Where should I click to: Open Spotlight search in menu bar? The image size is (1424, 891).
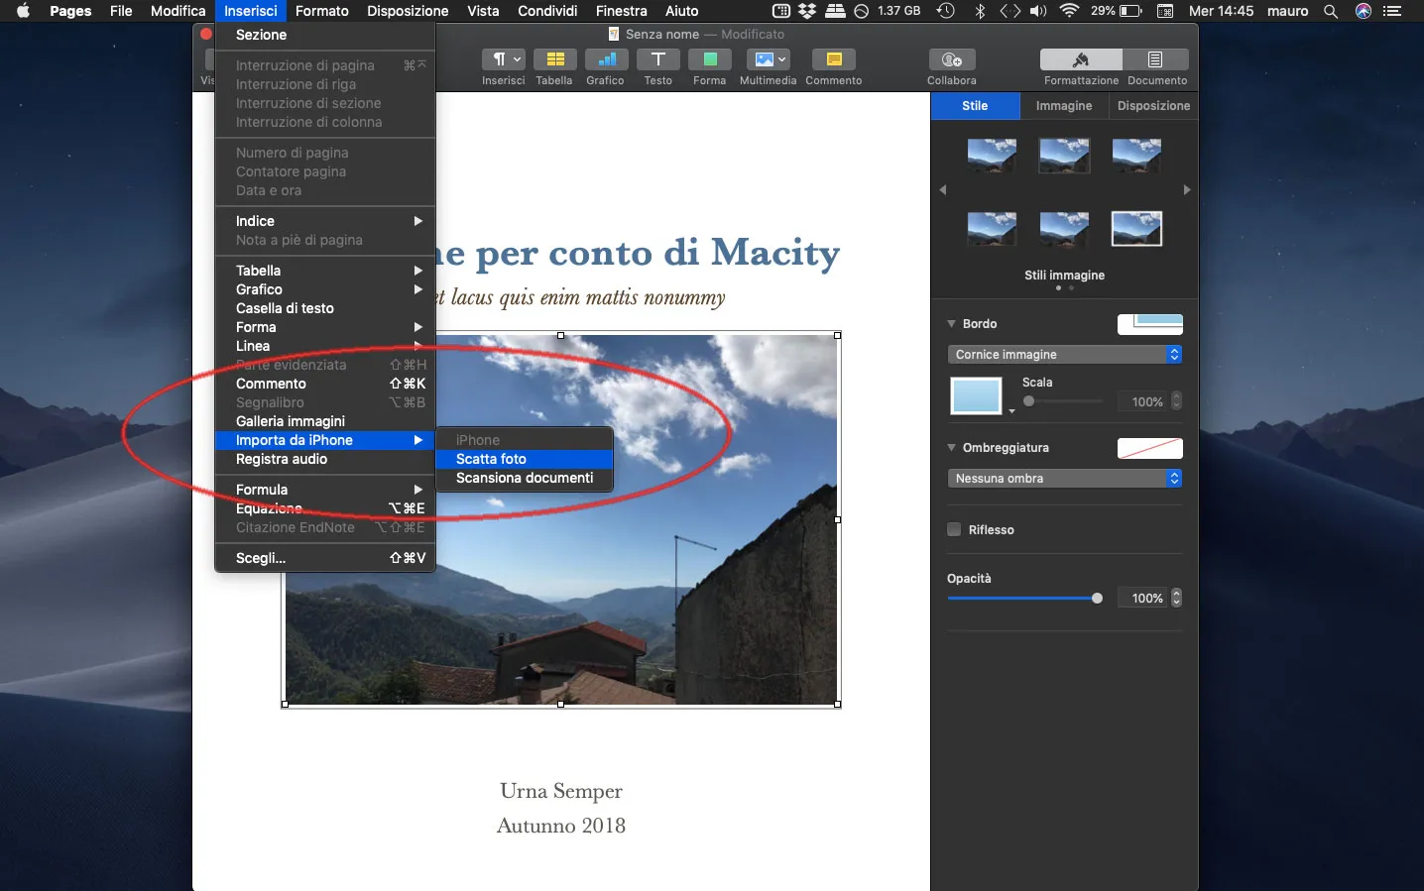click(1331, 11)
